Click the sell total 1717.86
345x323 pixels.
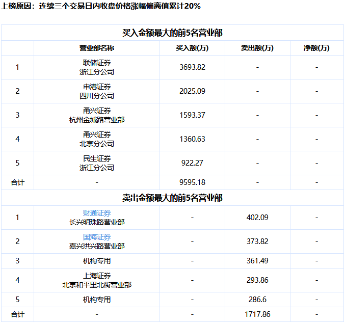(x=257, y=314)
